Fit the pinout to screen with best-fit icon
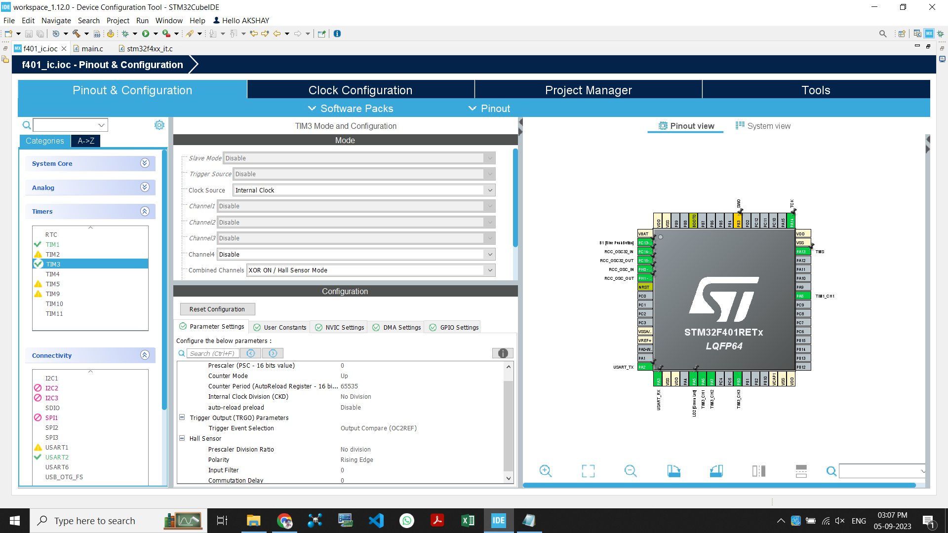 pos(588,471)
